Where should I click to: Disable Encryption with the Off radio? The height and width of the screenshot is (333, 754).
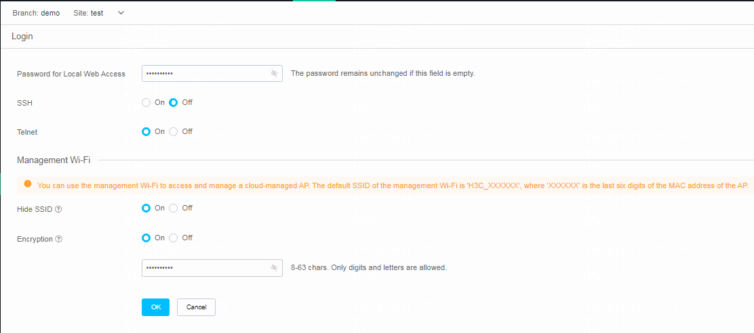[174, 238]
